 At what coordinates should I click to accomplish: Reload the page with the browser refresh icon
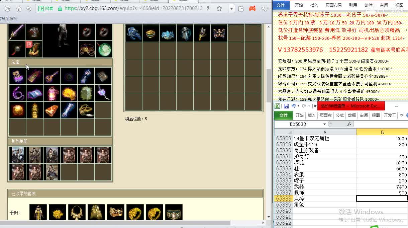[7, 9]
